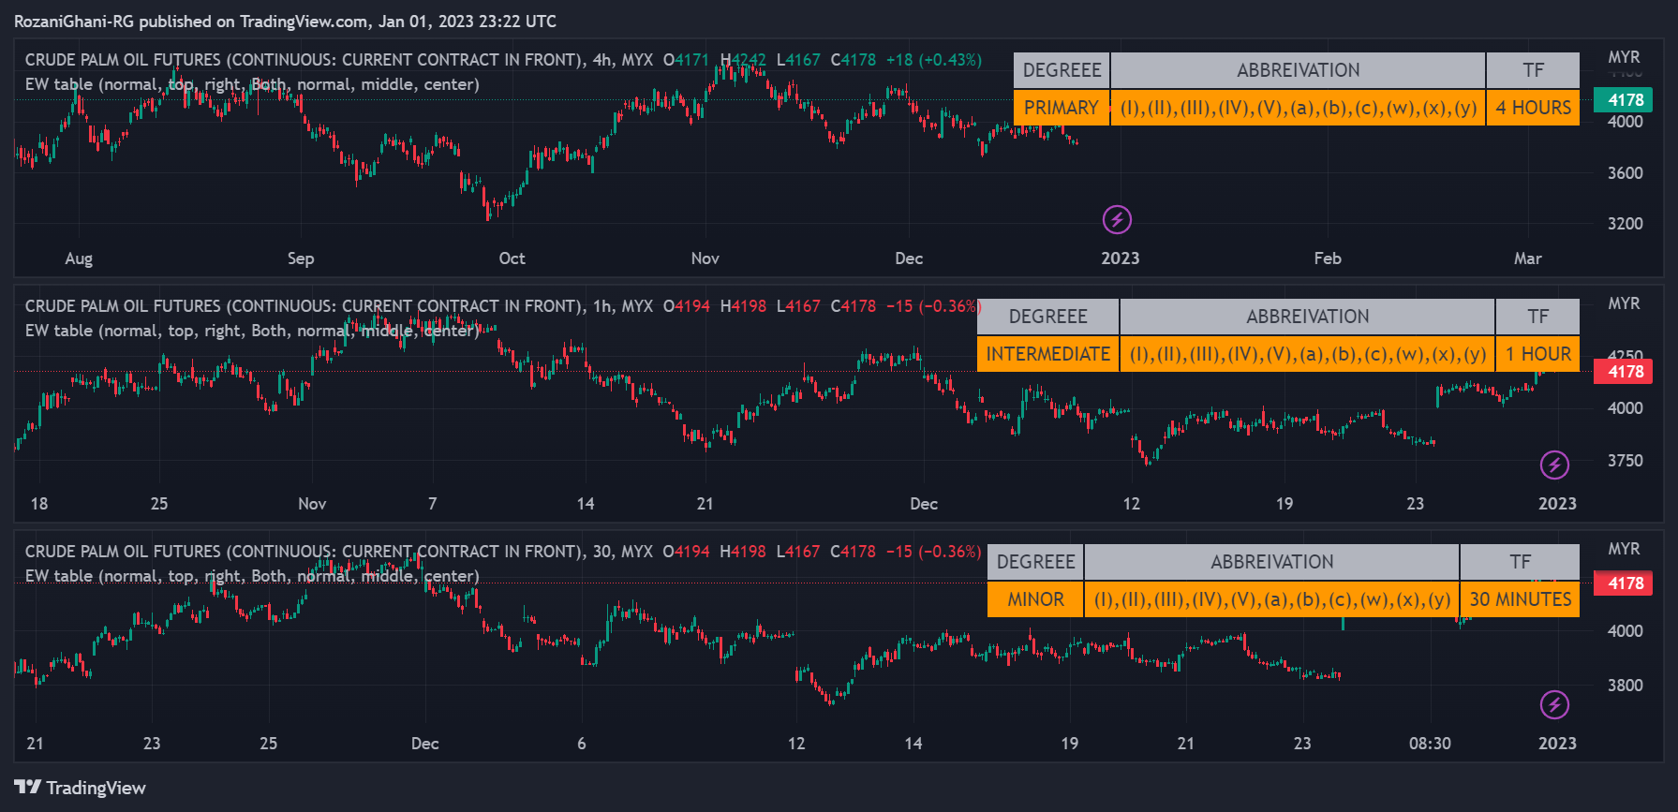The height and width of the screenshot is (812, 1678).
Task: Click the 18 date label on 1h time axis
Action: 39,504
